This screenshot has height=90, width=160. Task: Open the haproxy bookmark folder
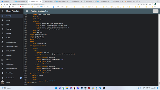[x=113, y=7]
